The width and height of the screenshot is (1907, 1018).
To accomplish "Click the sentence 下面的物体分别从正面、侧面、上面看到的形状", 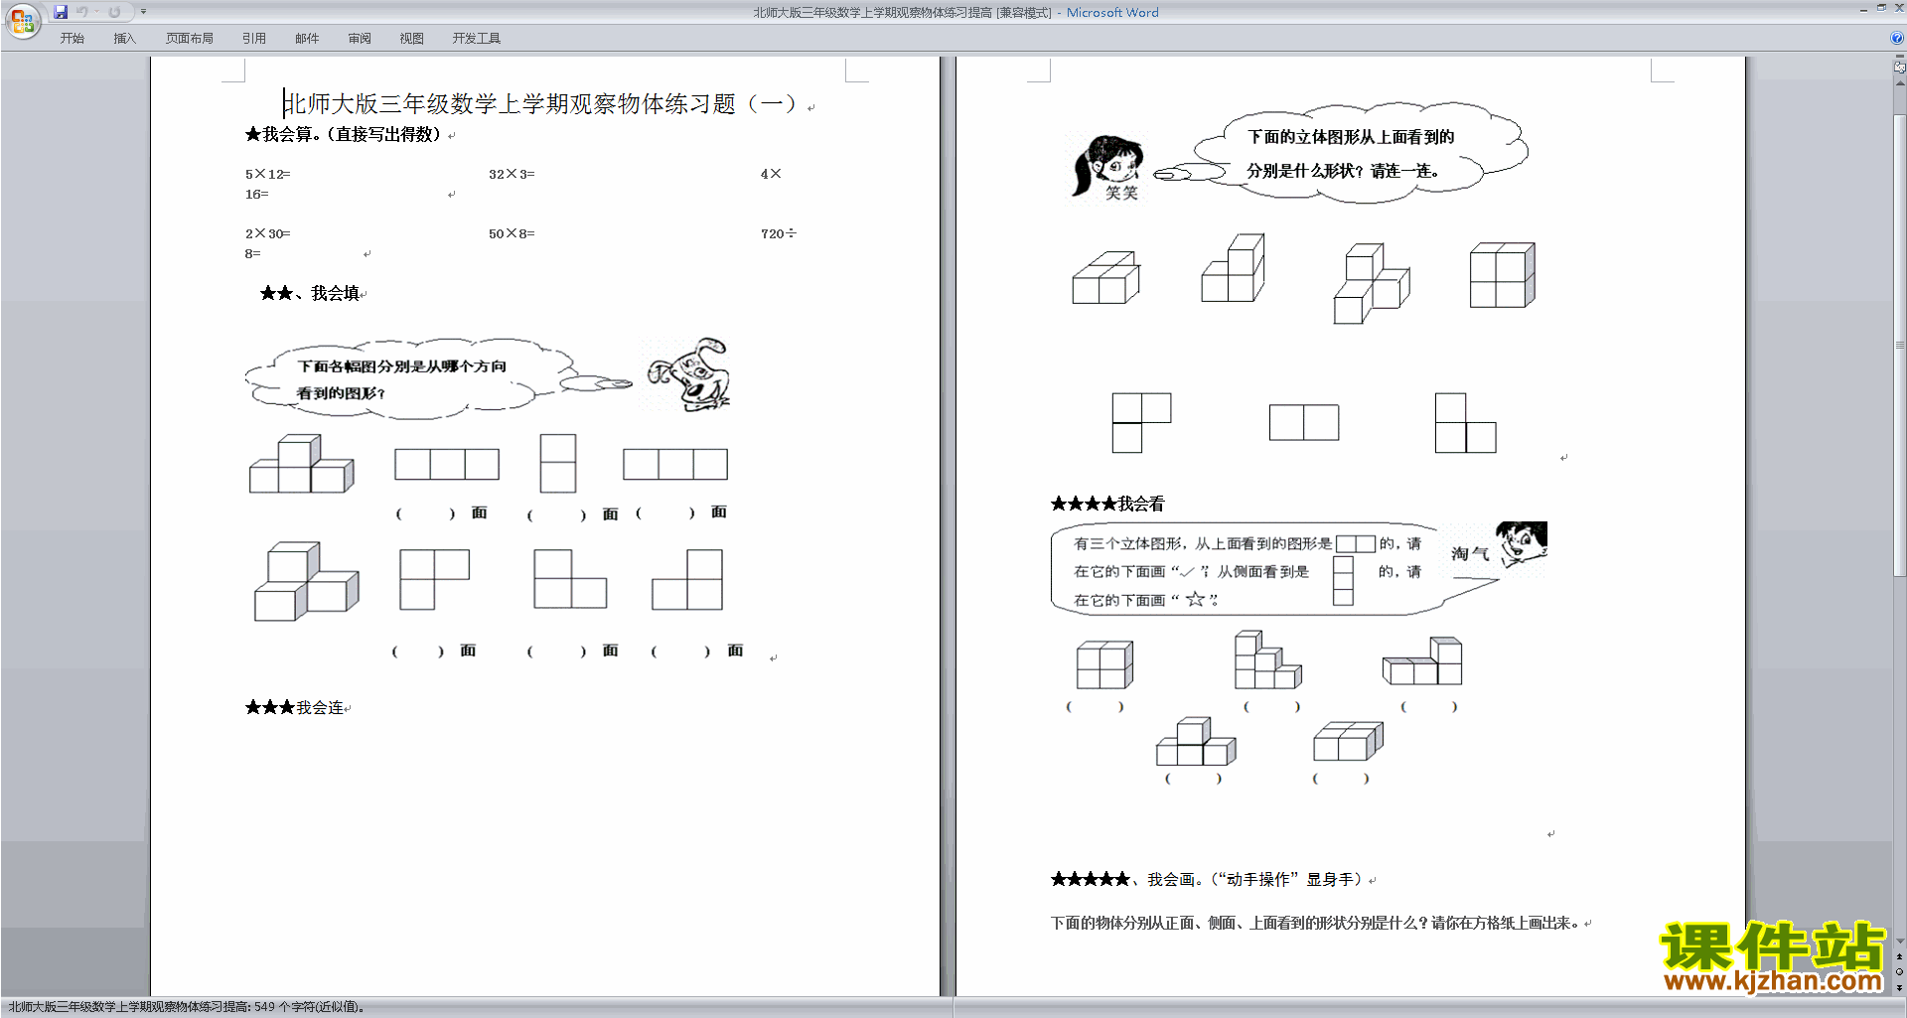I will tap(1316, 923).
